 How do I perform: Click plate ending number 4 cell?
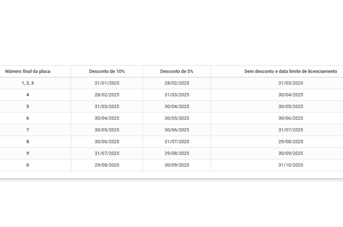click(x=27, y=95)
